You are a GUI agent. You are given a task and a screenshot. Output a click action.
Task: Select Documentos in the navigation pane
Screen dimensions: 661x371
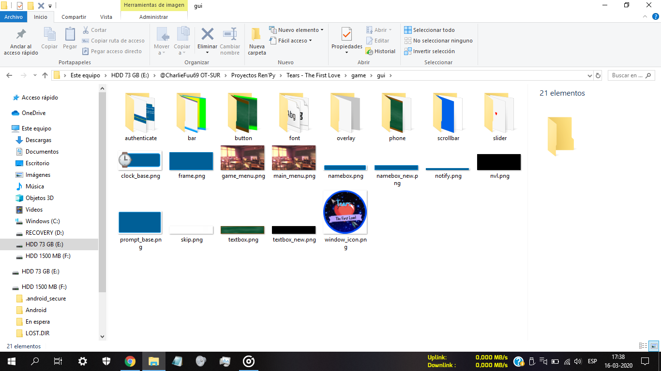[42, 152]
